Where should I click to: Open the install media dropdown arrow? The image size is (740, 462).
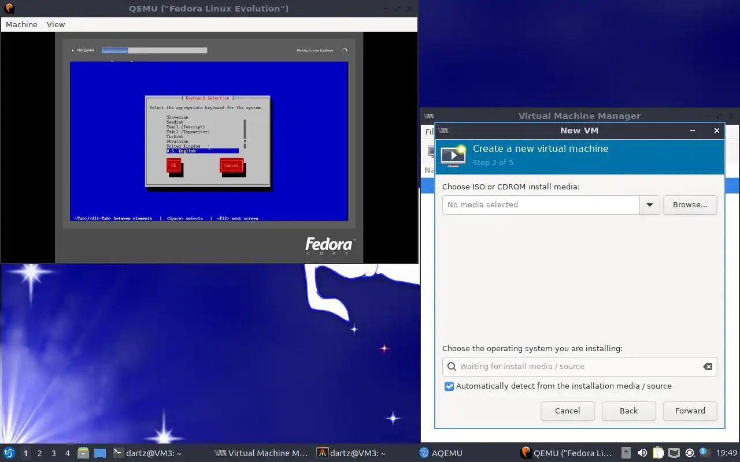click(x=650, y=205)
